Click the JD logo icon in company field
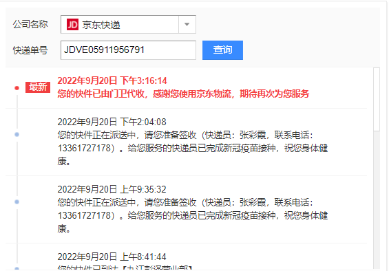This screenshot has width=389, height=271. click(72, 25)
